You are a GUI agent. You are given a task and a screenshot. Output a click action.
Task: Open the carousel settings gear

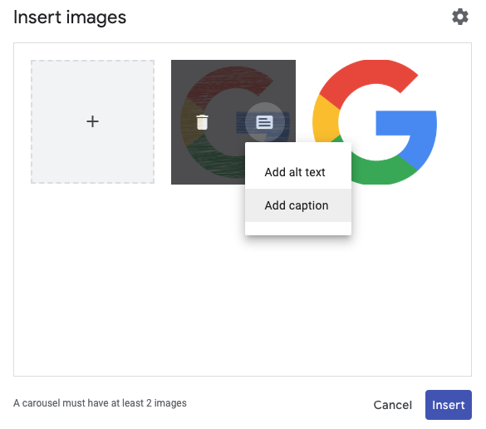point(460,17)
